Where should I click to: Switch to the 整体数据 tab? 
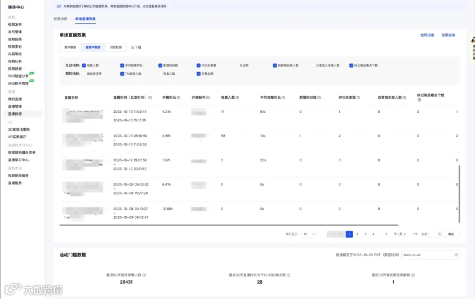click(x=70, y=47)
